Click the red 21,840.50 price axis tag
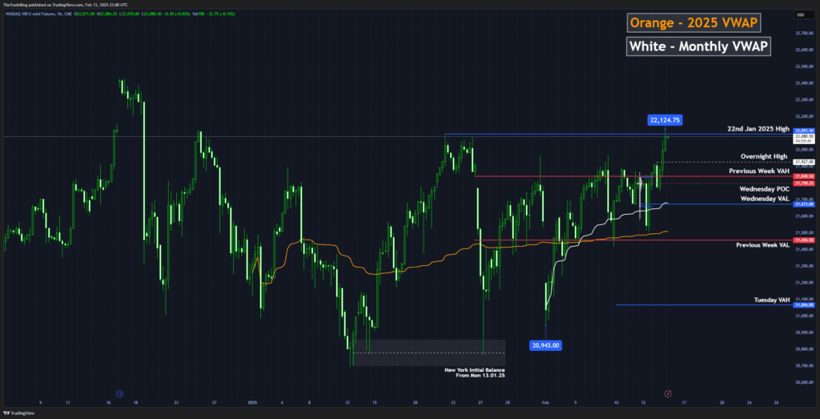Viewport: 820px width, 419px height. click(x=803, y=176)
